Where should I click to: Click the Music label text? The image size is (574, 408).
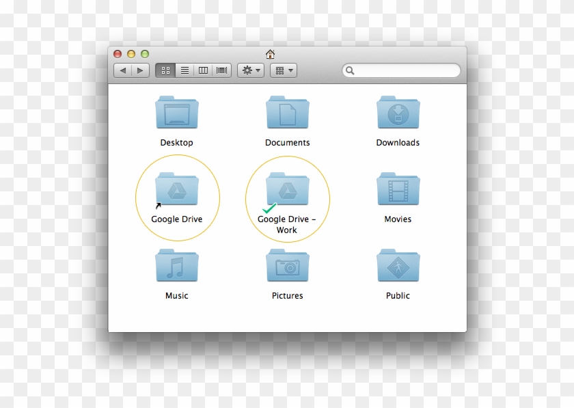point(177,295)
